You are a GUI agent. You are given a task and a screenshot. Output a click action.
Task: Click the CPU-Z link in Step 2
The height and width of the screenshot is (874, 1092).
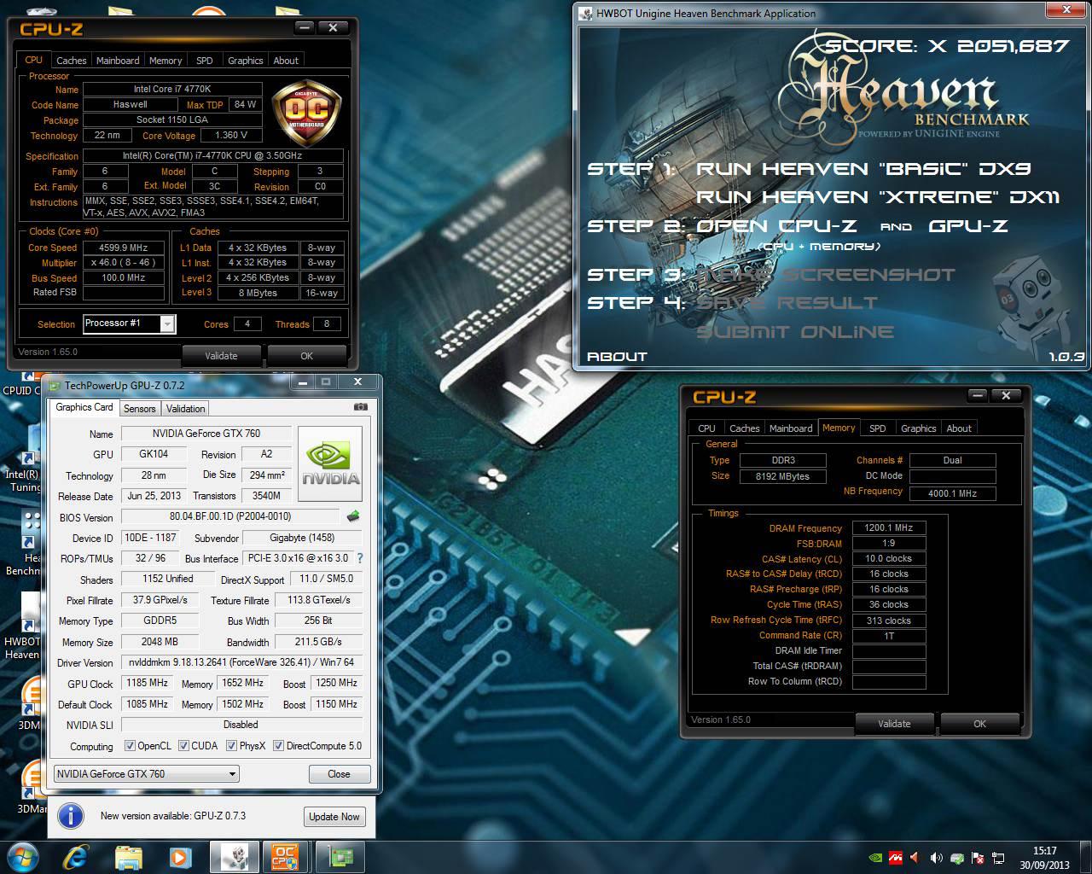tap(818, 226)
